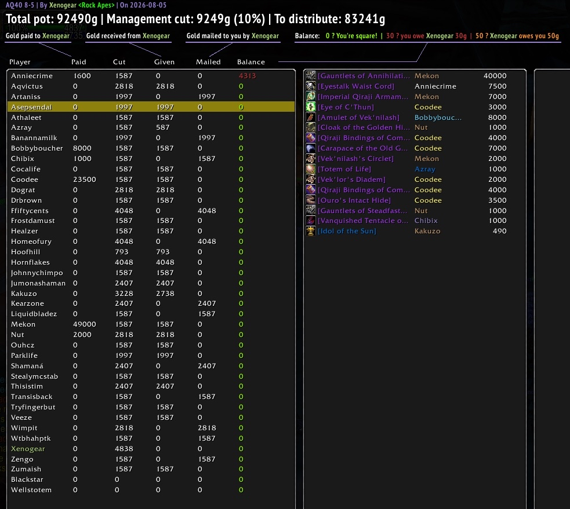This screenshot has width=570, height=509.
Task: Click the Paid column header
Action: point(78,62)
